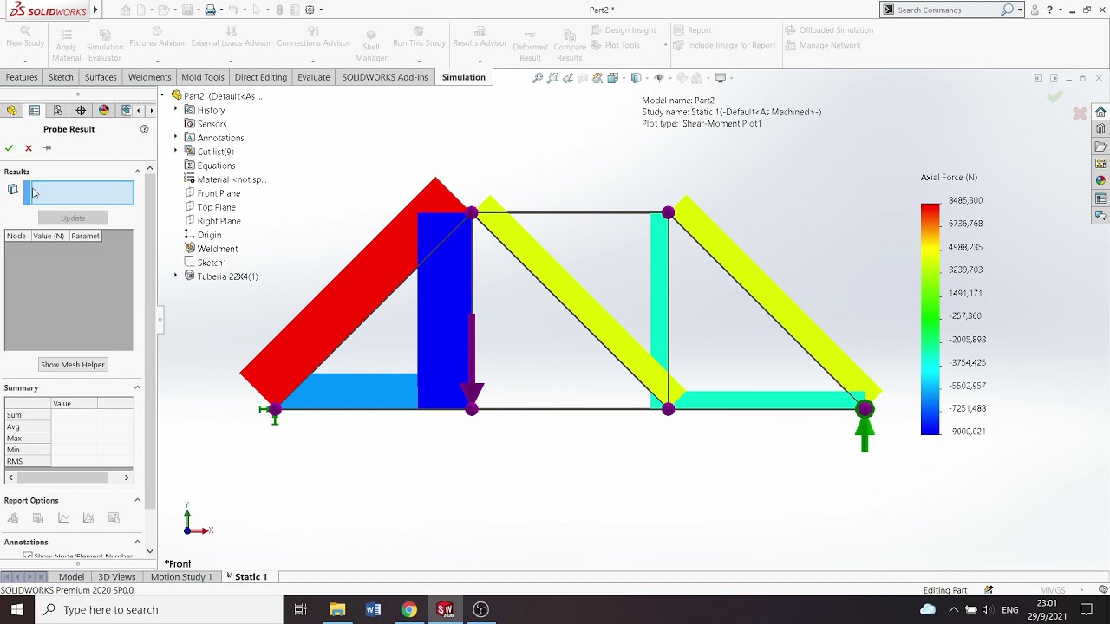Open Hide/Show Items icon

[659, 78]
